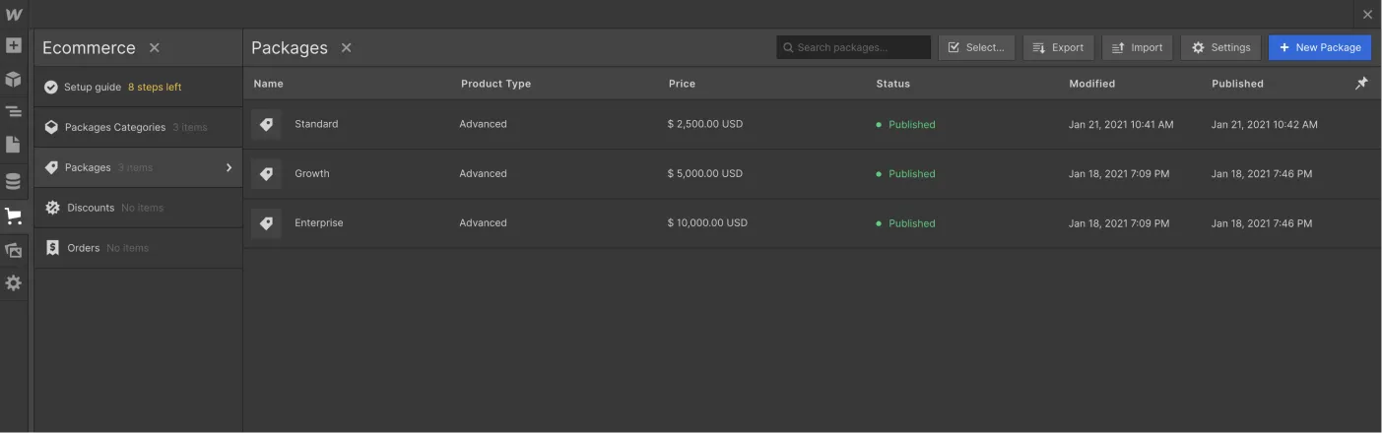This screenshot has height=433, width=1382.
Task: Open the Enterprise package row
Action: tap(319, 223)
